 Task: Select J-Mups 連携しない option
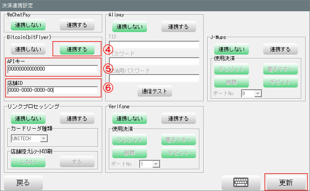(232, 49)
